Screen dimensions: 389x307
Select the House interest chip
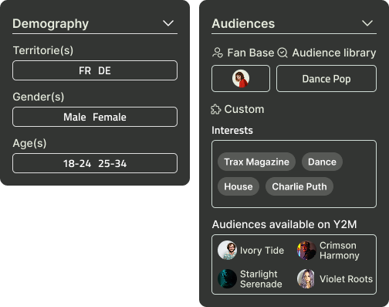tap(238, 186)
